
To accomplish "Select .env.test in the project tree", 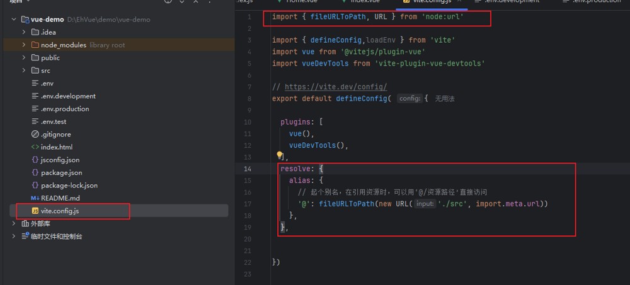I will (x=54, y=121).
